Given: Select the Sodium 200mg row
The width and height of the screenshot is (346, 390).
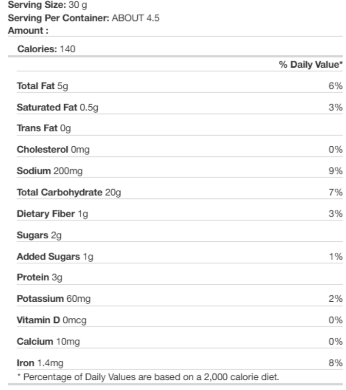Looking at the screenshot, I should click(180, 171).
